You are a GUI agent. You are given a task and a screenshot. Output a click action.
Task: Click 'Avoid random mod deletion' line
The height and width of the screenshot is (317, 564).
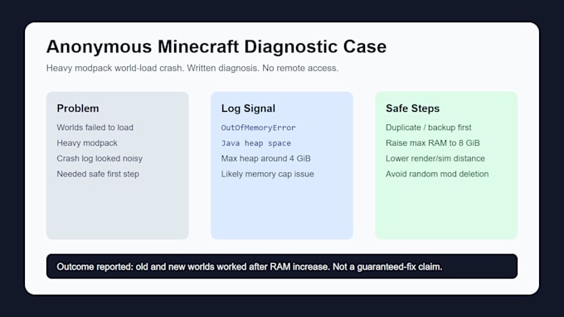coord(437,174)
